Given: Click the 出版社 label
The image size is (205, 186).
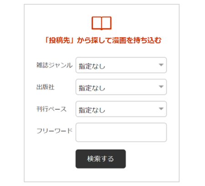Looking at the screenshot, I should pos(45,87).
